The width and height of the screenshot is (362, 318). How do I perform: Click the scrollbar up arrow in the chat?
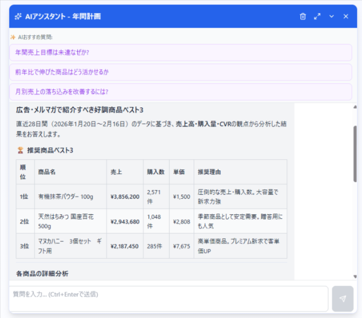(x=354, y=107)
